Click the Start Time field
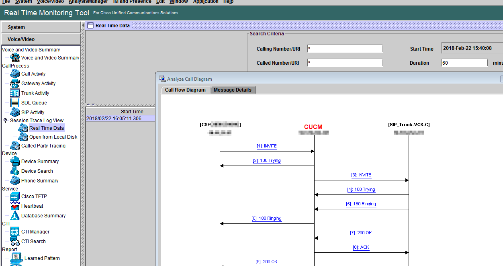The height and width of the screenshot is (266, 503). (472, 48)
